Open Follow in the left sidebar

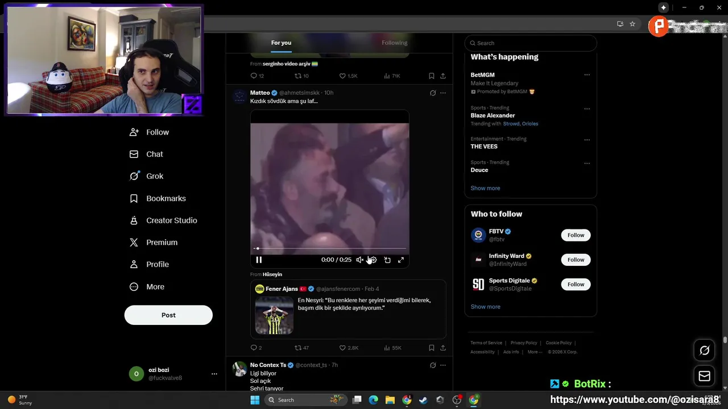(150, 132)
